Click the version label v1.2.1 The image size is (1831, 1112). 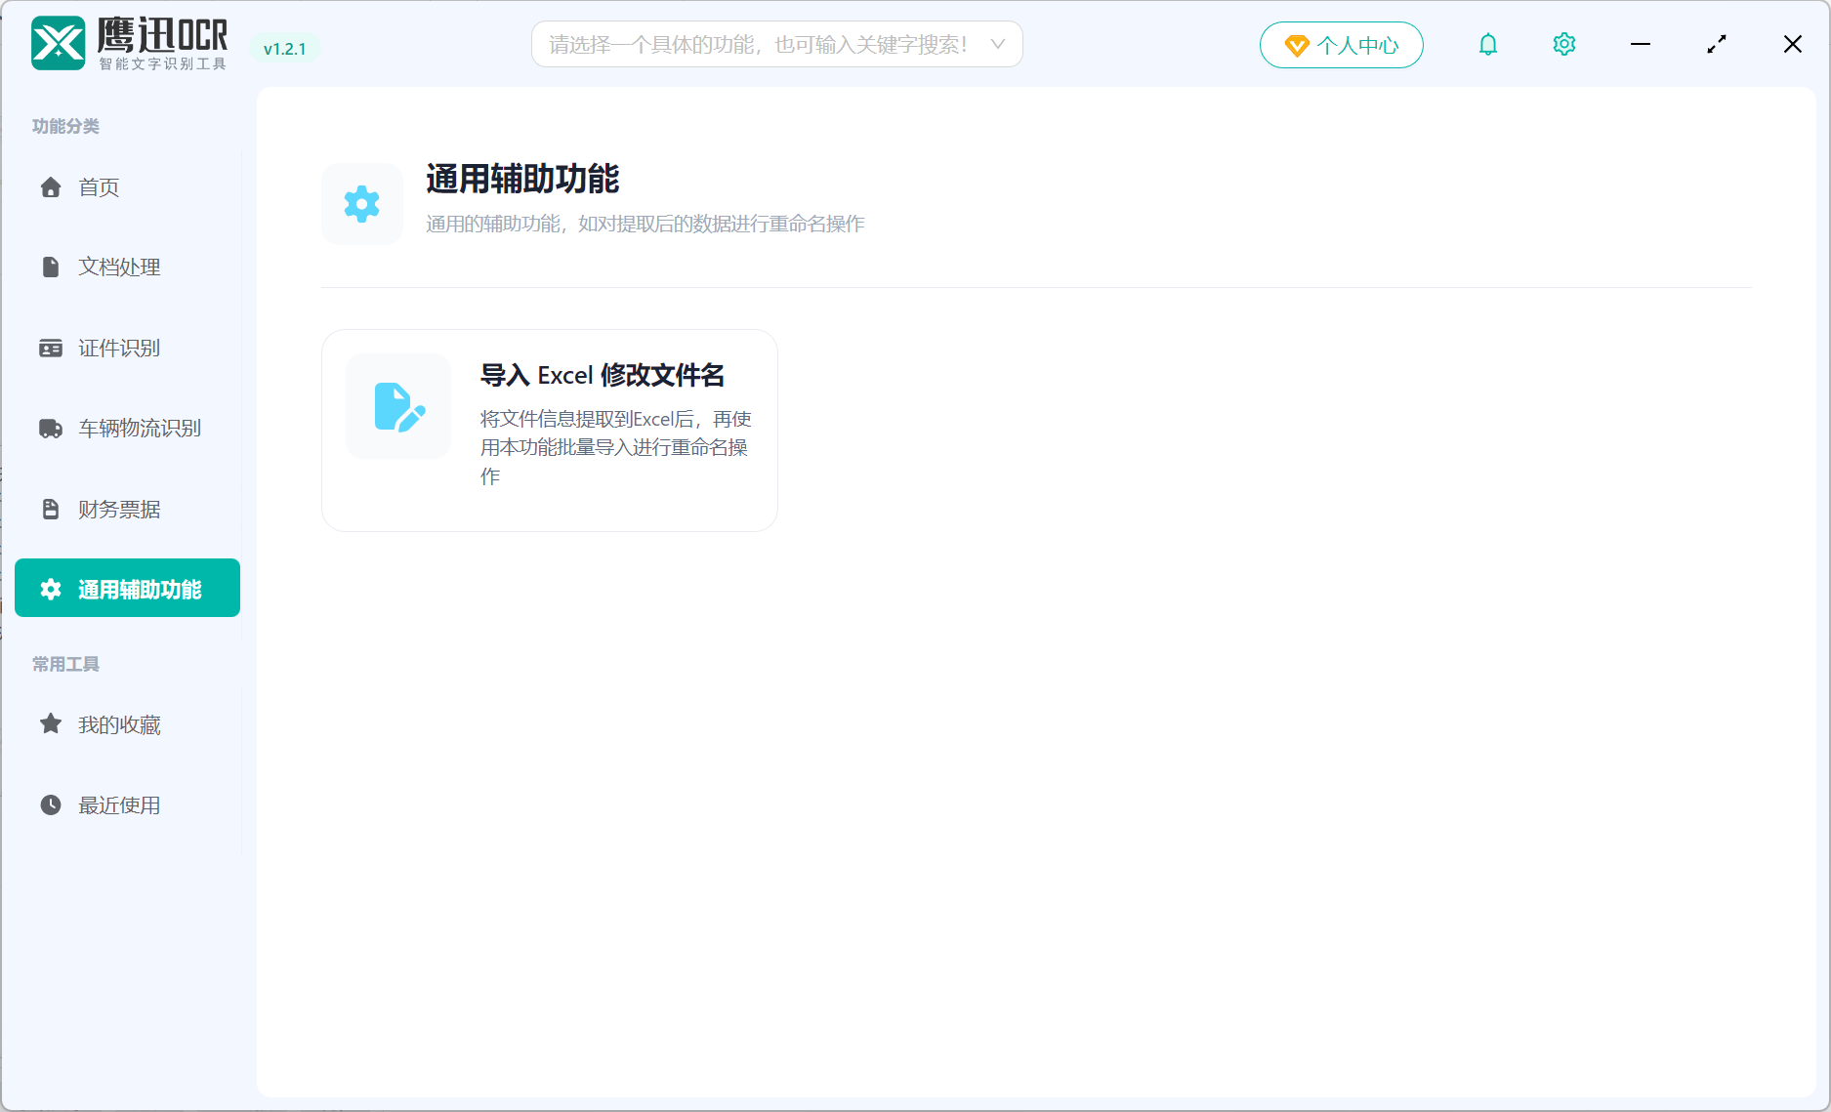point(285,49)
